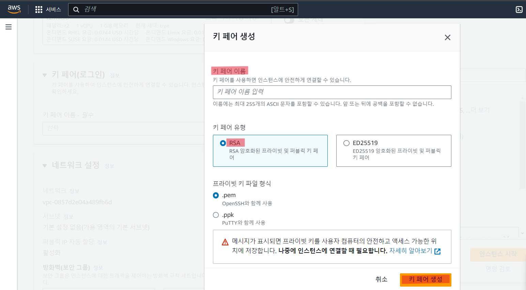
Task: Click the magnifier search icon
Action: point(76,10)
